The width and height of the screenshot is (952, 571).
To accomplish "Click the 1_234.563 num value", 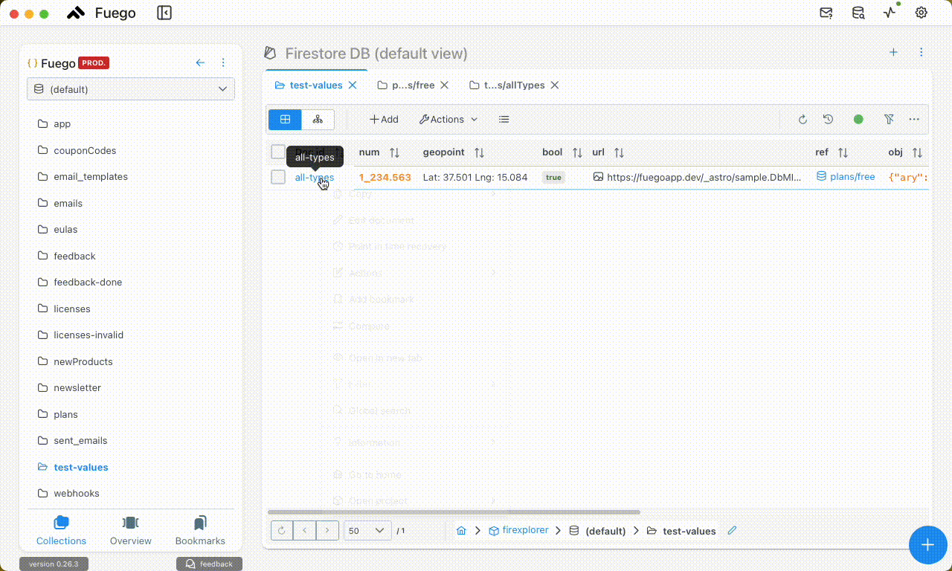I will click(x=385, y=177).
